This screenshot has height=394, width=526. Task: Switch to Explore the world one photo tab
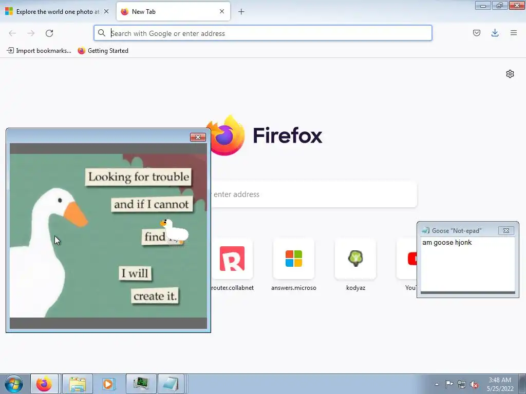(57, 12)
